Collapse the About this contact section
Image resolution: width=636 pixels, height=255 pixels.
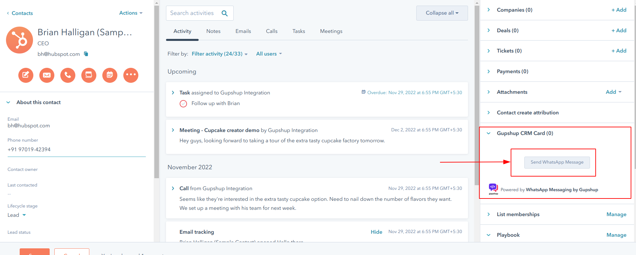tap(8, 102)
